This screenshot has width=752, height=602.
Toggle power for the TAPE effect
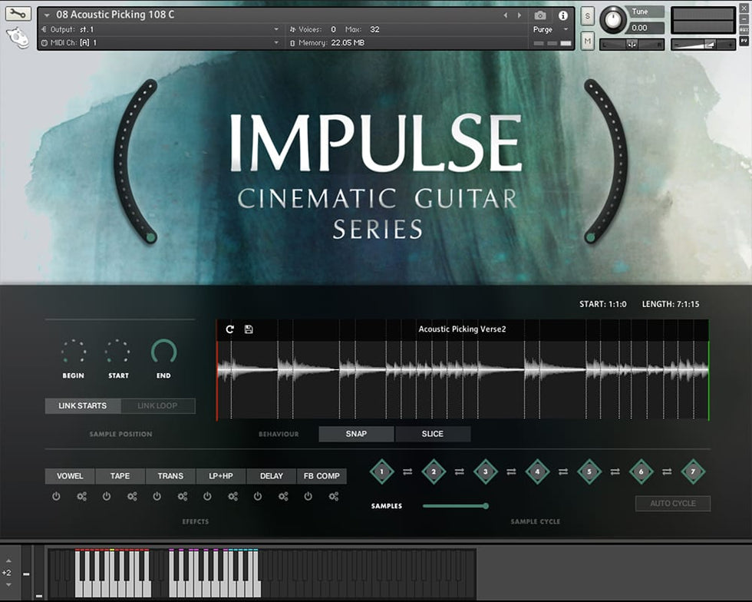[x=107, y=497]
